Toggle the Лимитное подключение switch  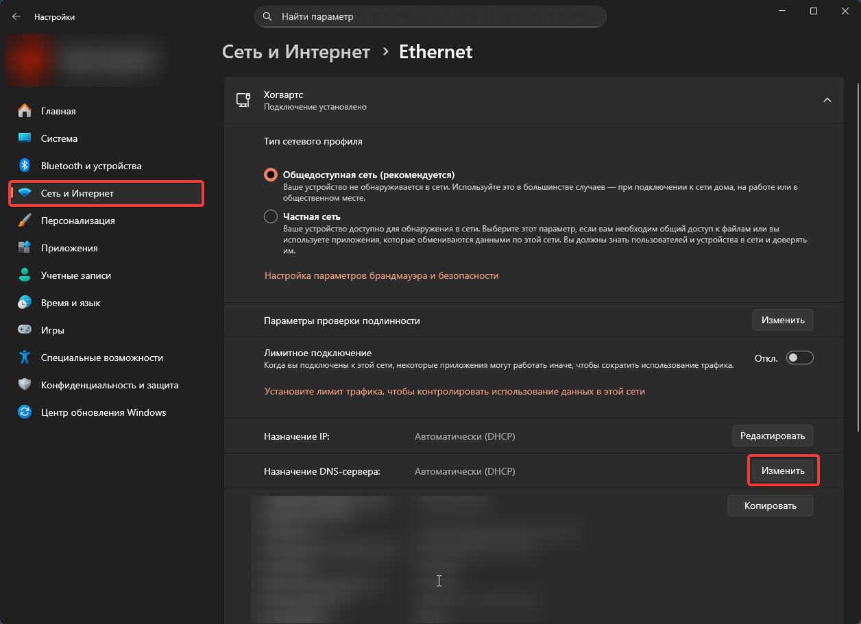tap(799, 358)
